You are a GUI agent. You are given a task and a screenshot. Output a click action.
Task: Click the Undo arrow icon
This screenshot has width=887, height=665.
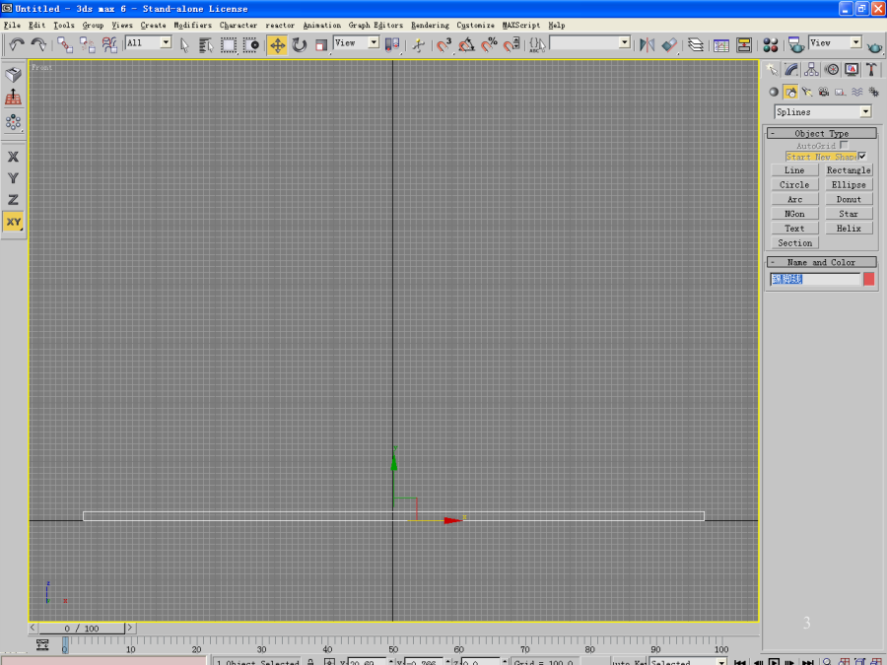coord(17,44)
